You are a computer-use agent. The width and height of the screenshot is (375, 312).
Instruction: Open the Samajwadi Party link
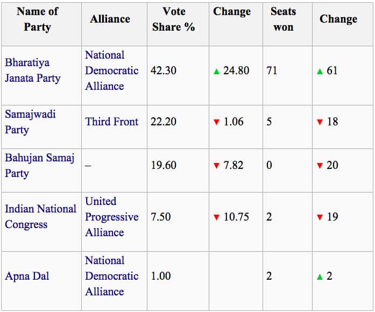click(30, 122)
